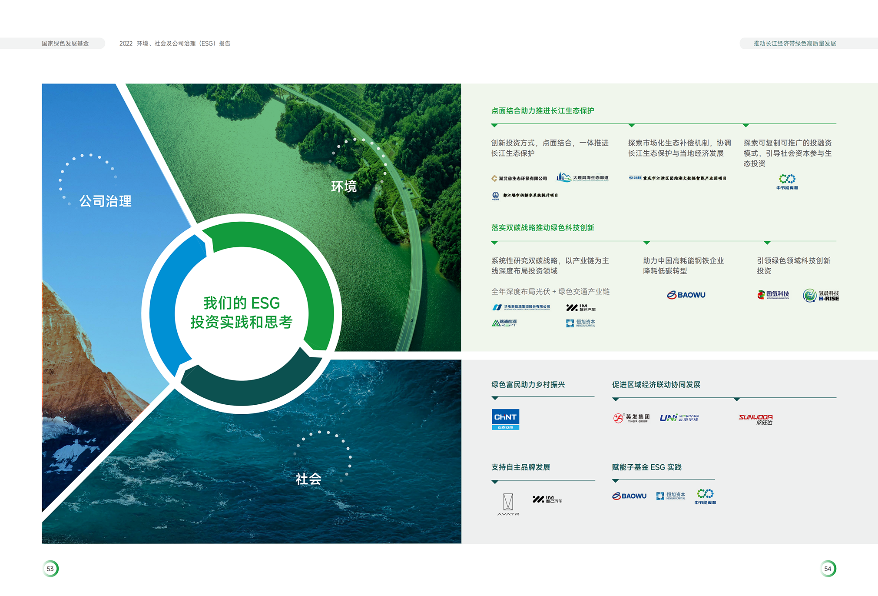The height and width of the screenshot is (596, 878).
Task: Click the 中节能 logo under 探索可复制可推广的投融资模式
Action: pyautogui.click(x=787, y=182)
